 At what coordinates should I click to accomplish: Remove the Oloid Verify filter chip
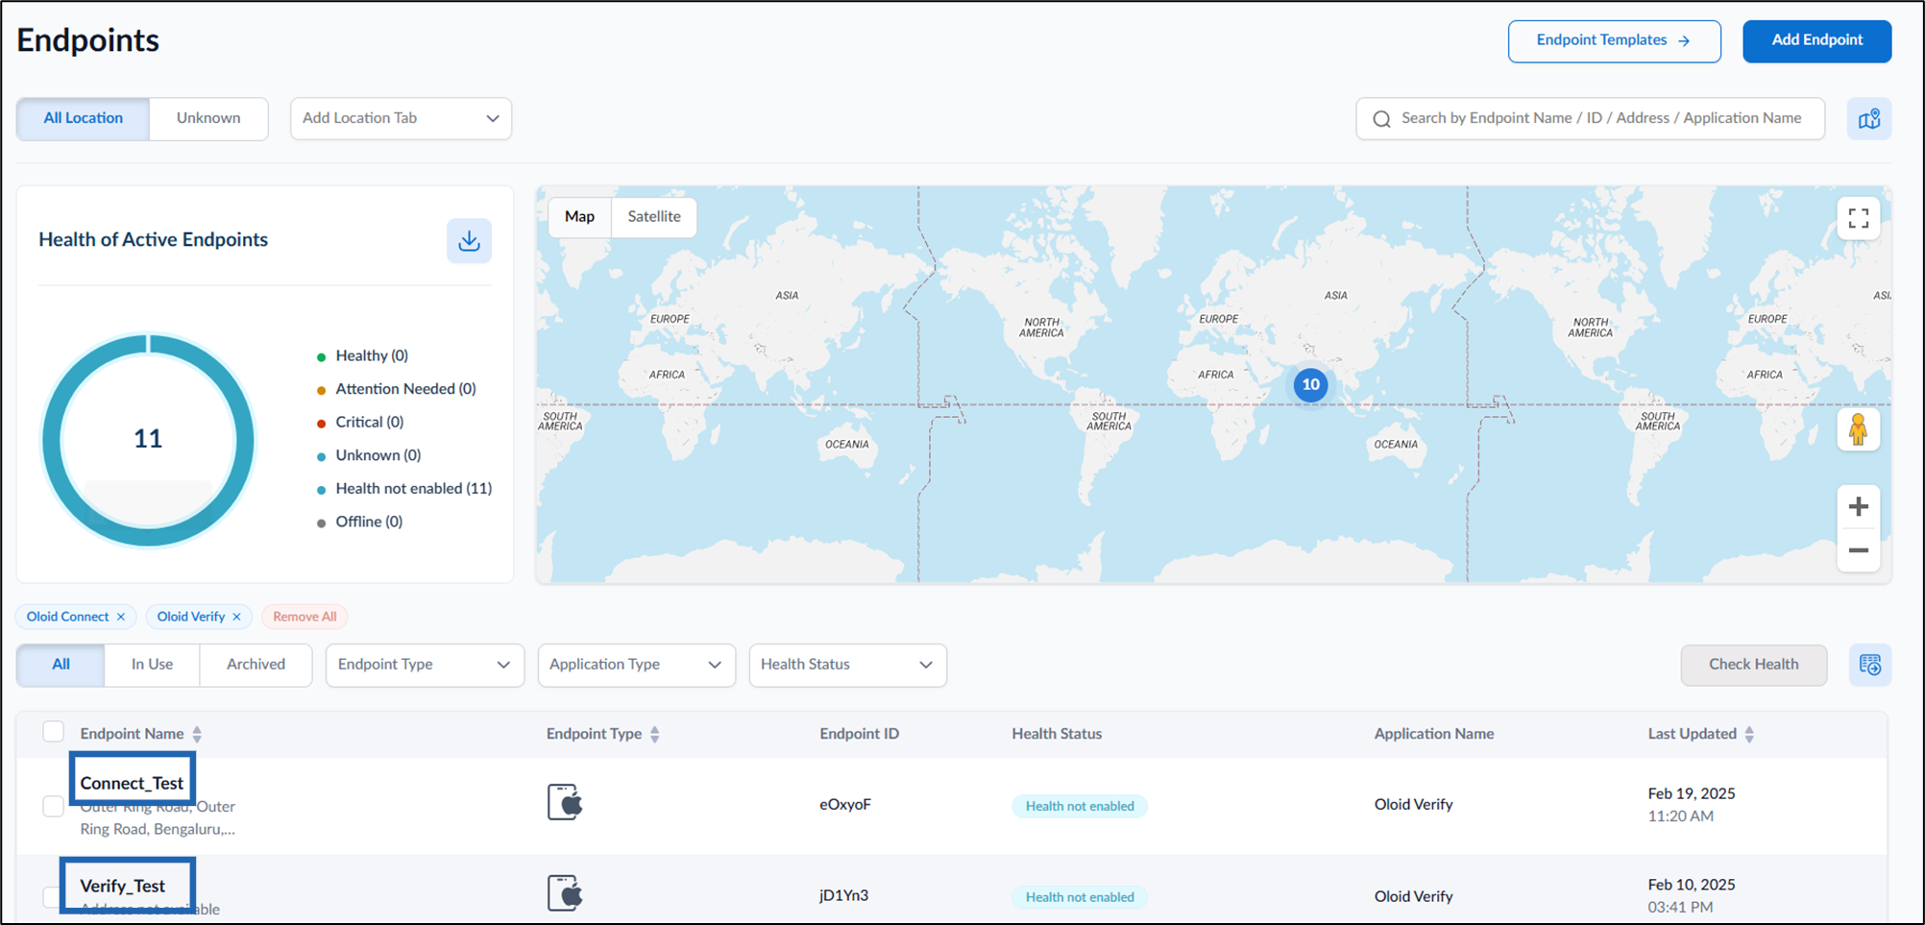tap(236, 617)
